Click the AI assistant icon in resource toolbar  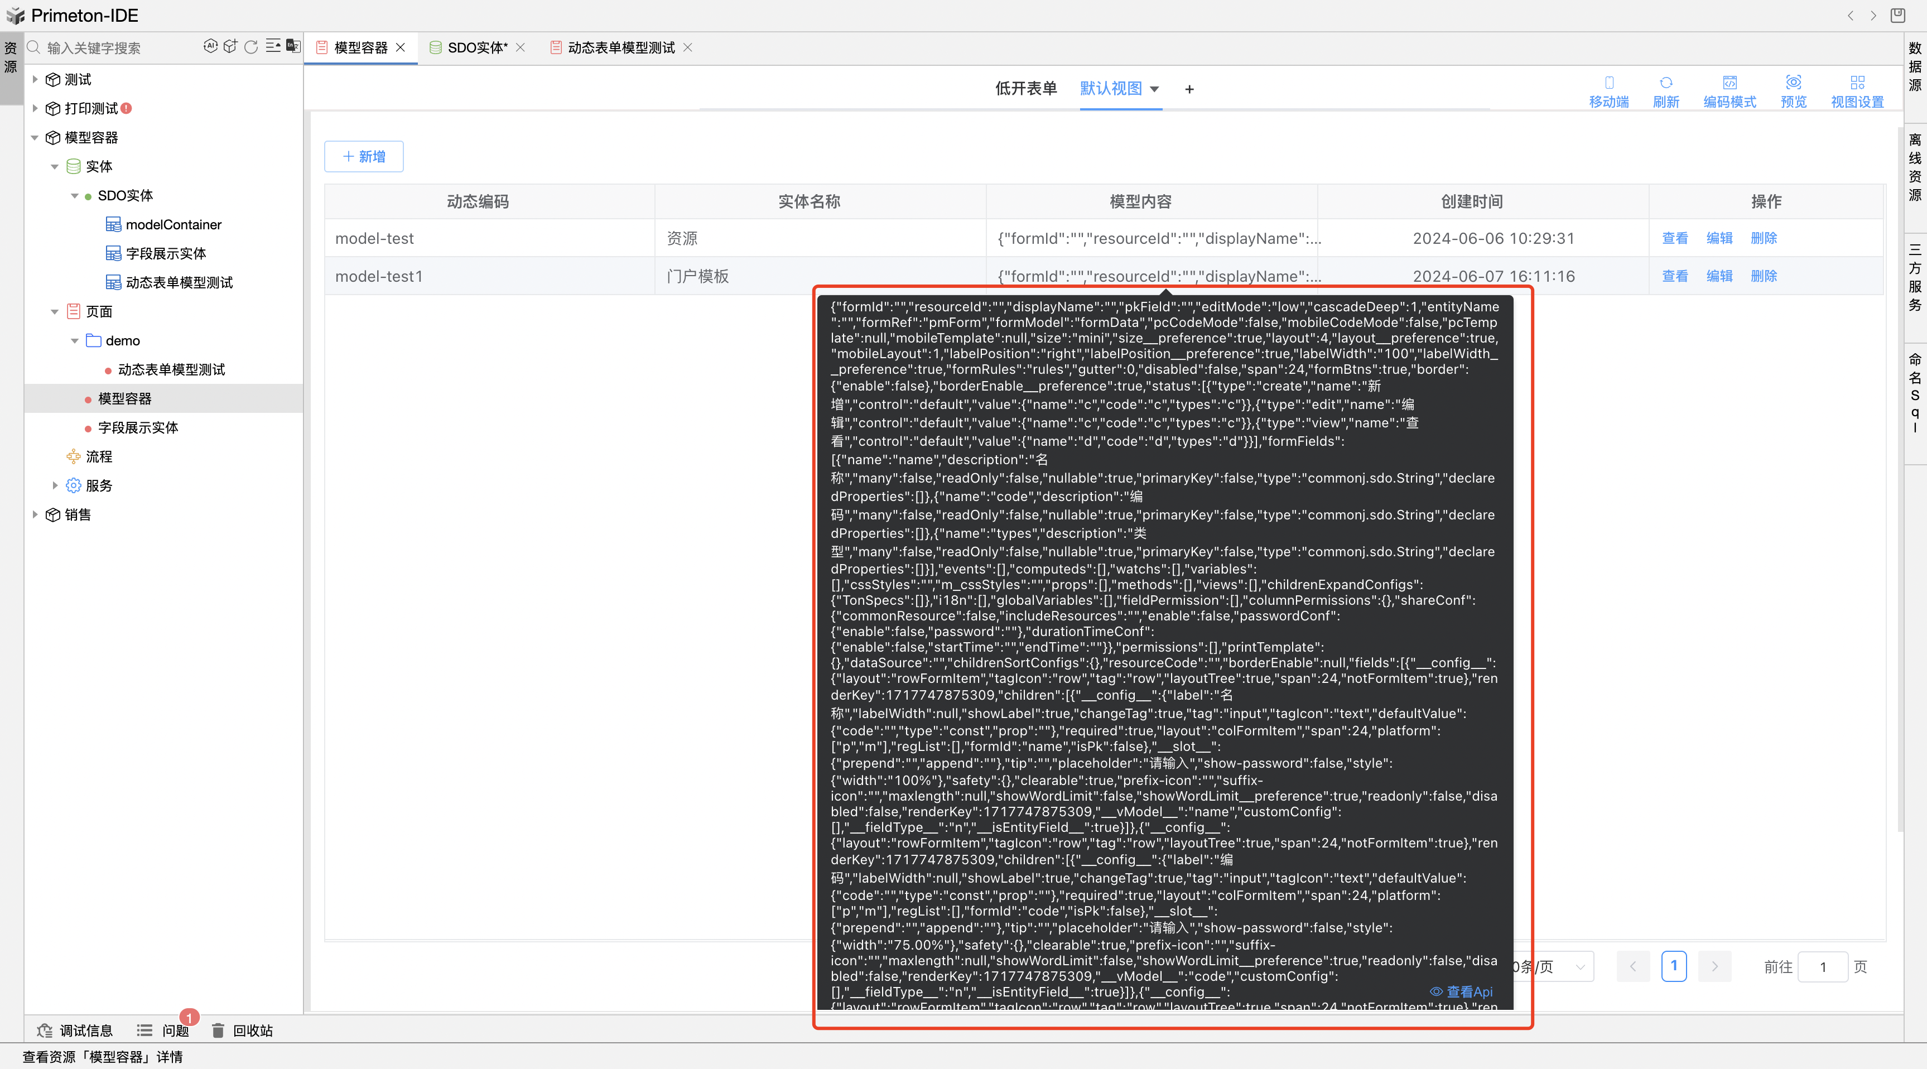coord(210,46)
